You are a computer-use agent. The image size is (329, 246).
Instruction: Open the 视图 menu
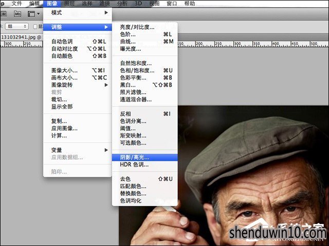(154, 4)
